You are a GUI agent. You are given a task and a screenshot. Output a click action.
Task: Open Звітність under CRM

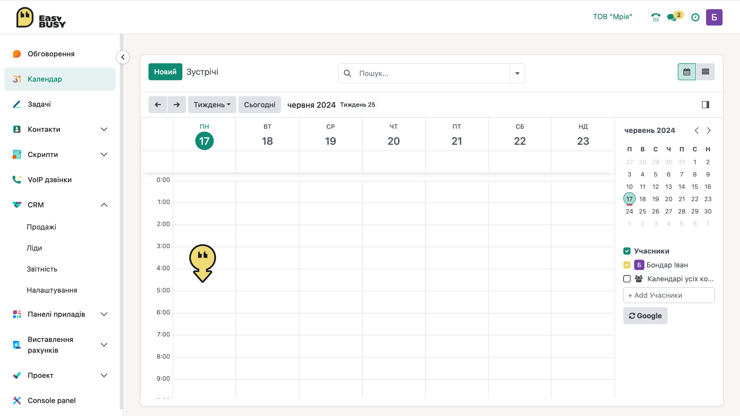click(x=42, y=269)
